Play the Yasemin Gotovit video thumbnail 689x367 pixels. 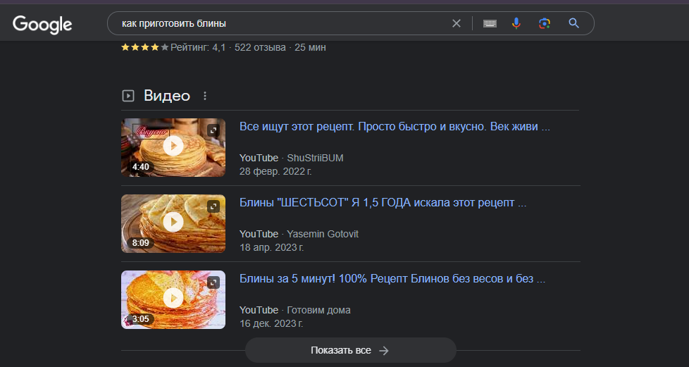tap(173, 223)
